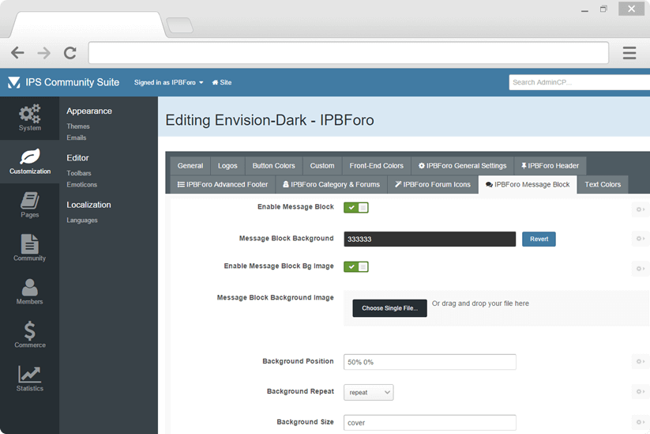The image size is (650, 434).
Task: Click gear icon beside Enable Message Block
Action: click(x=641, y=209)
